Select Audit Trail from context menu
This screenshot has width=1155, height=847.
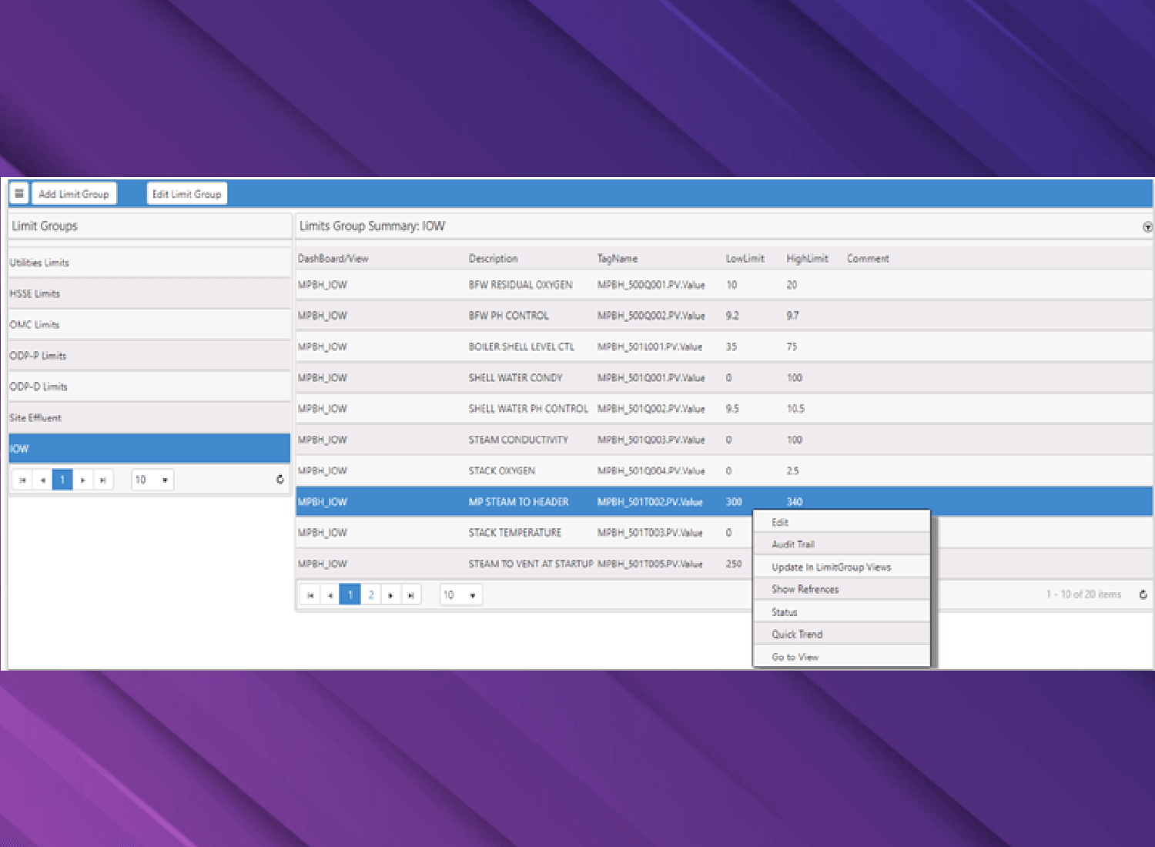coord(793,544)
